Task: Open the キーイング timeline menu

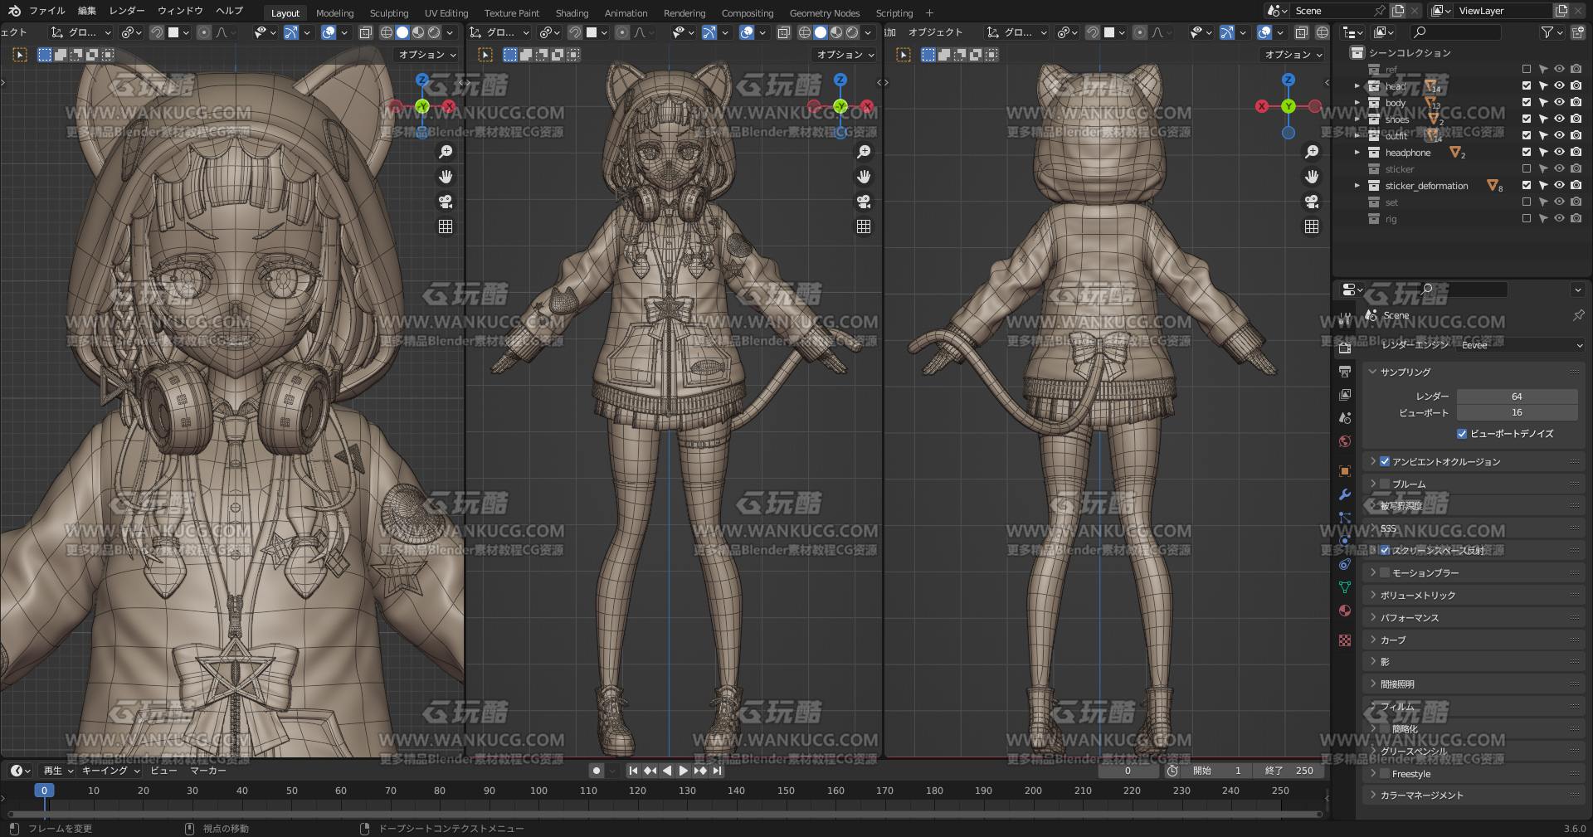Action: coord(110,771)
